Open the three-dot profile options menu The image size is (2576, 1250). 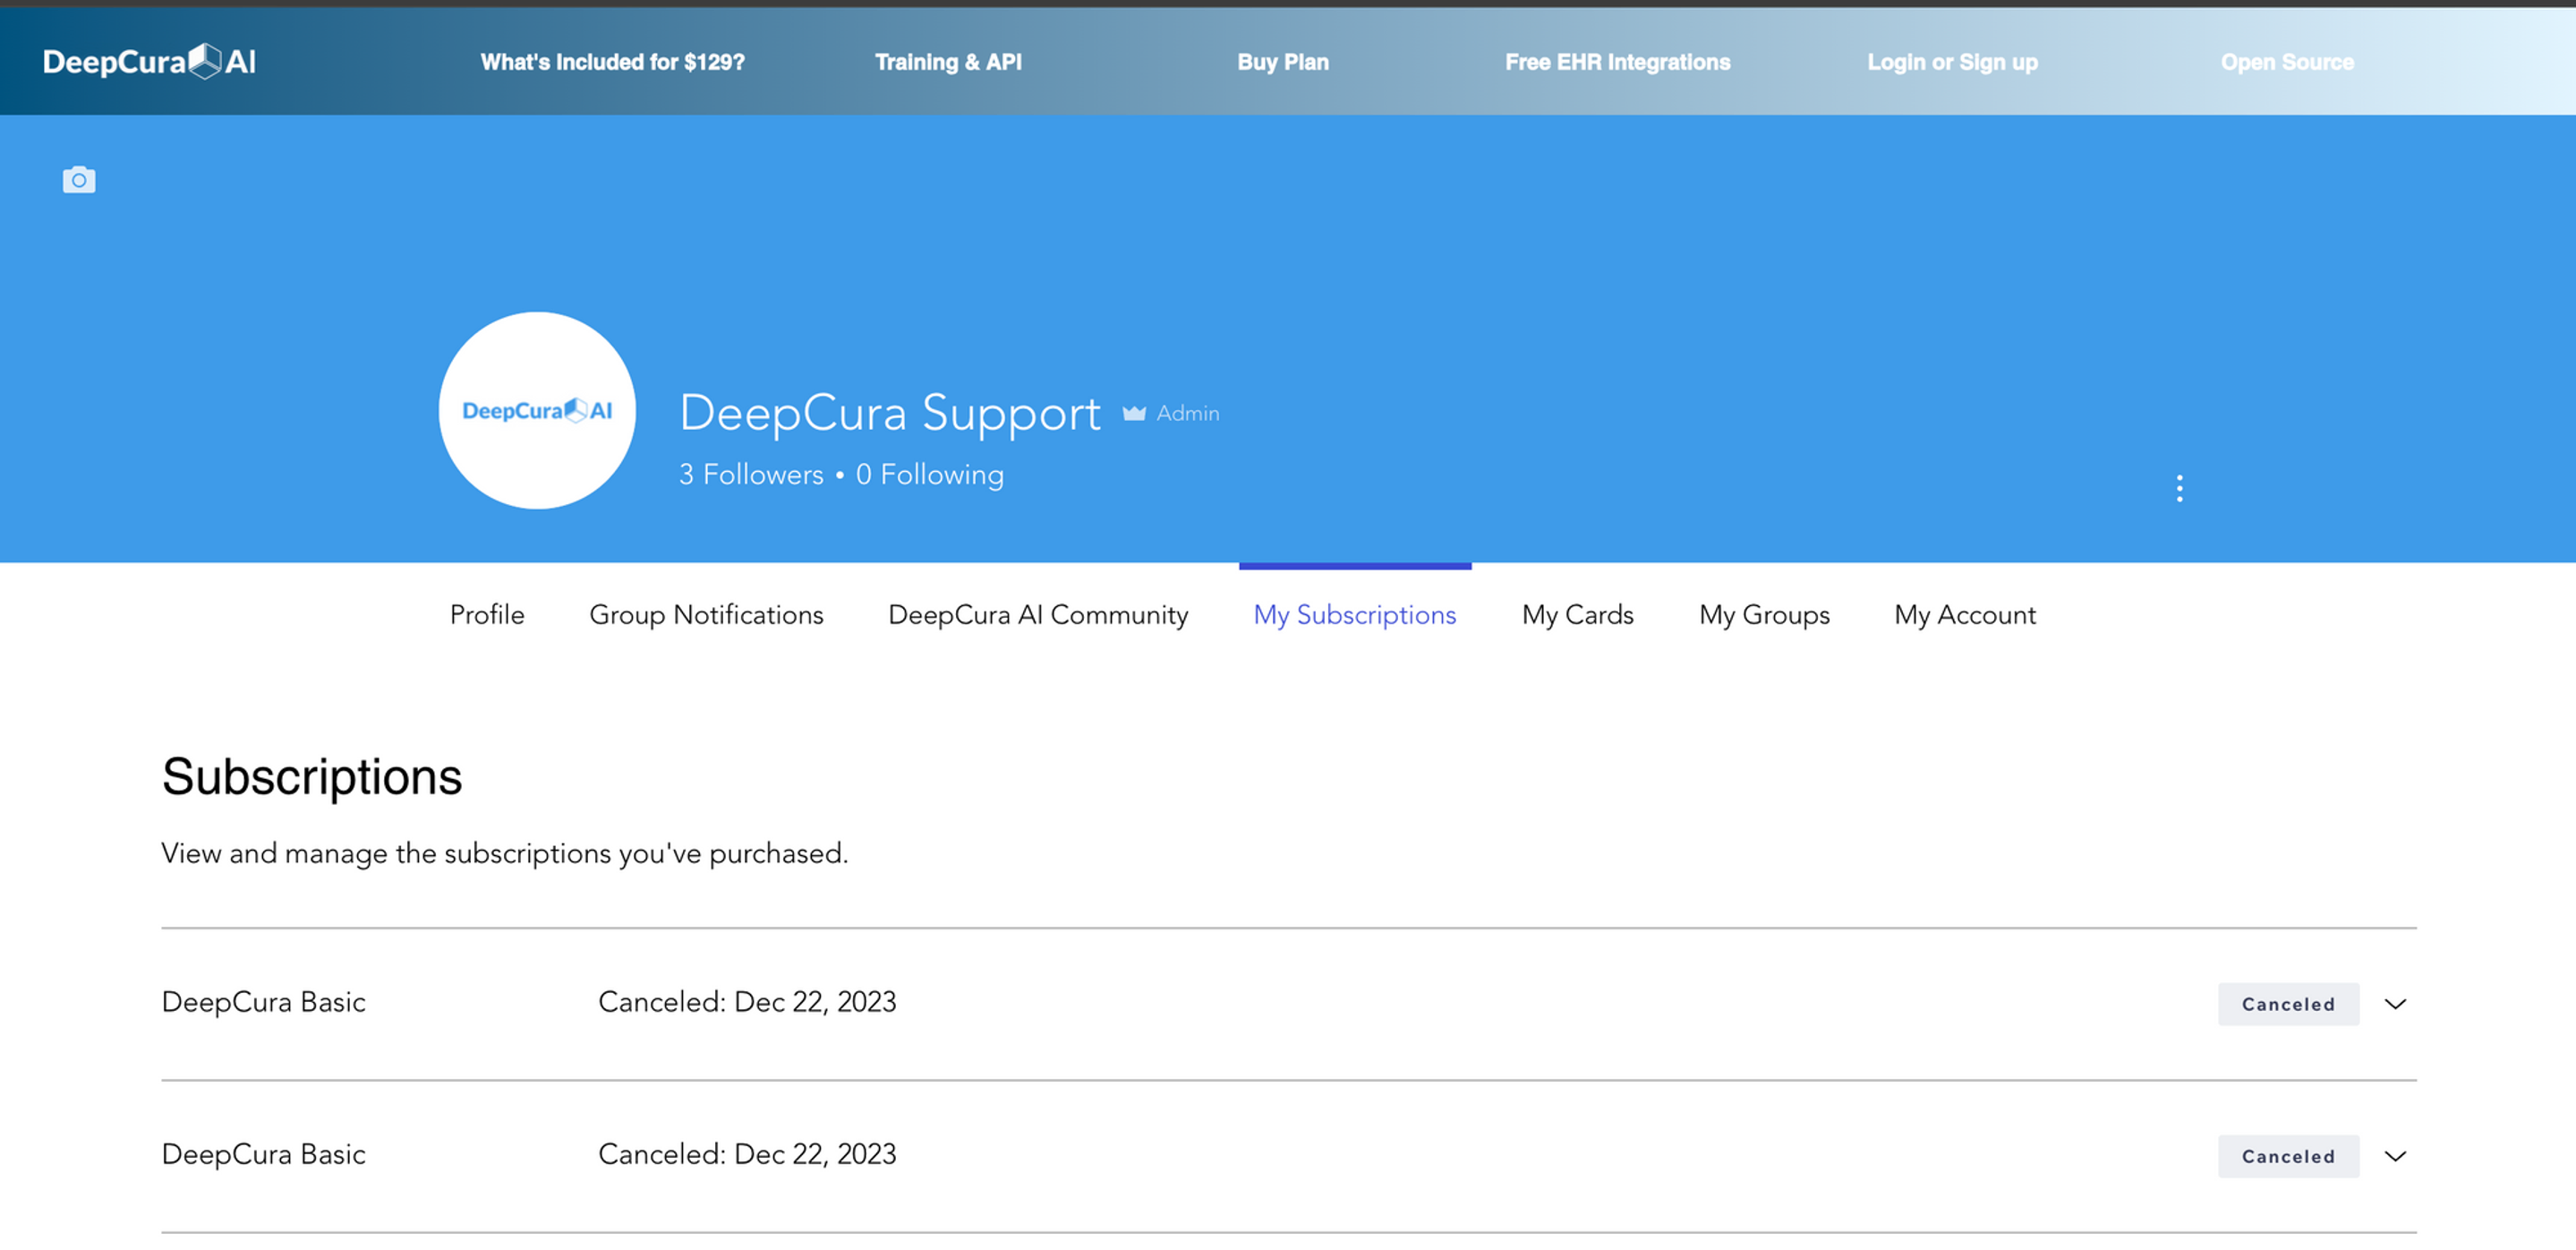click(2179, 488)
